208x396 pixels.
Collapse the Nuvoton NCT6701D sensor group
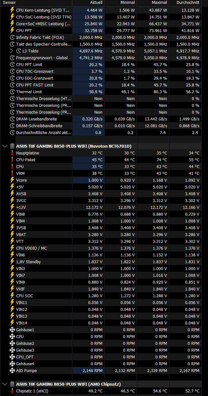pos(5,146)
